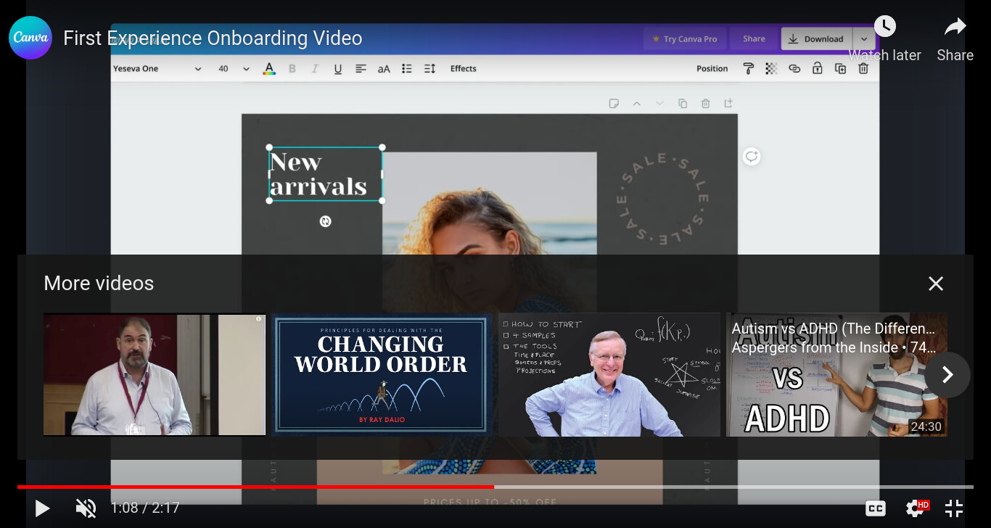This screenshot has width=991, height=528.
Task: Click the Canva Share button
Action: click(x=754, y=39)
